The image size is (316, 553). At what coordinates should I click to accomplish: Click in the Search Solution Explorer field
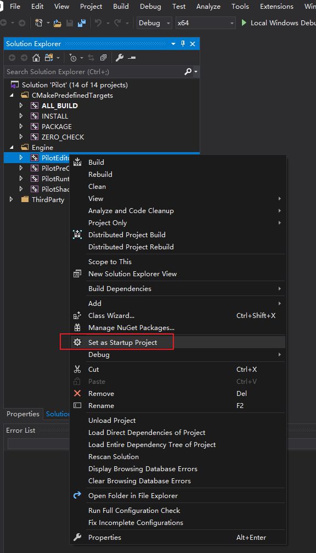(x=95, y=71)
